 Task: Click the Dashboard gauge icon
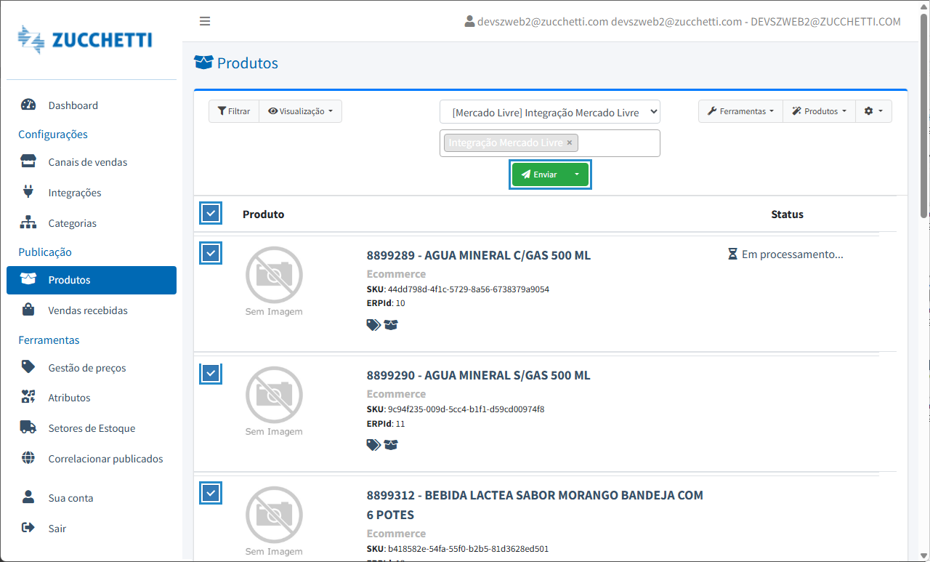[28, 105]
